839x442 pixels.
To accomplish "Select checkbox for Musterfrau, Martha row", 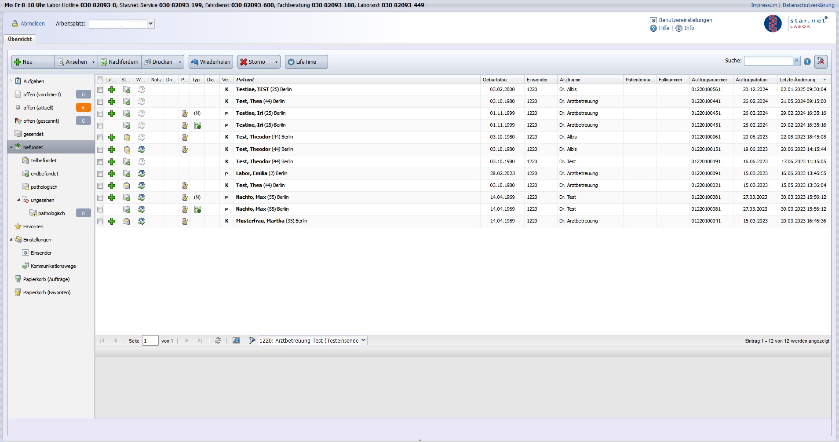I will point(100,221).
